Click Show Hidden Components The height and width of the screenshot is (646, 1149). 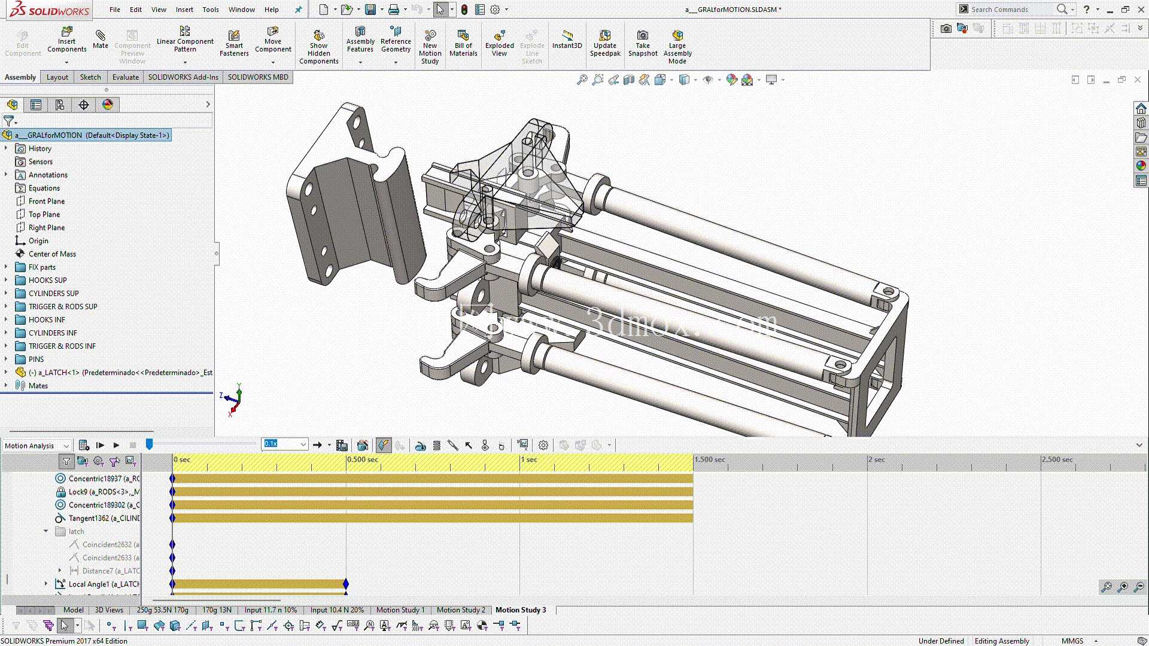click(319, 47)
